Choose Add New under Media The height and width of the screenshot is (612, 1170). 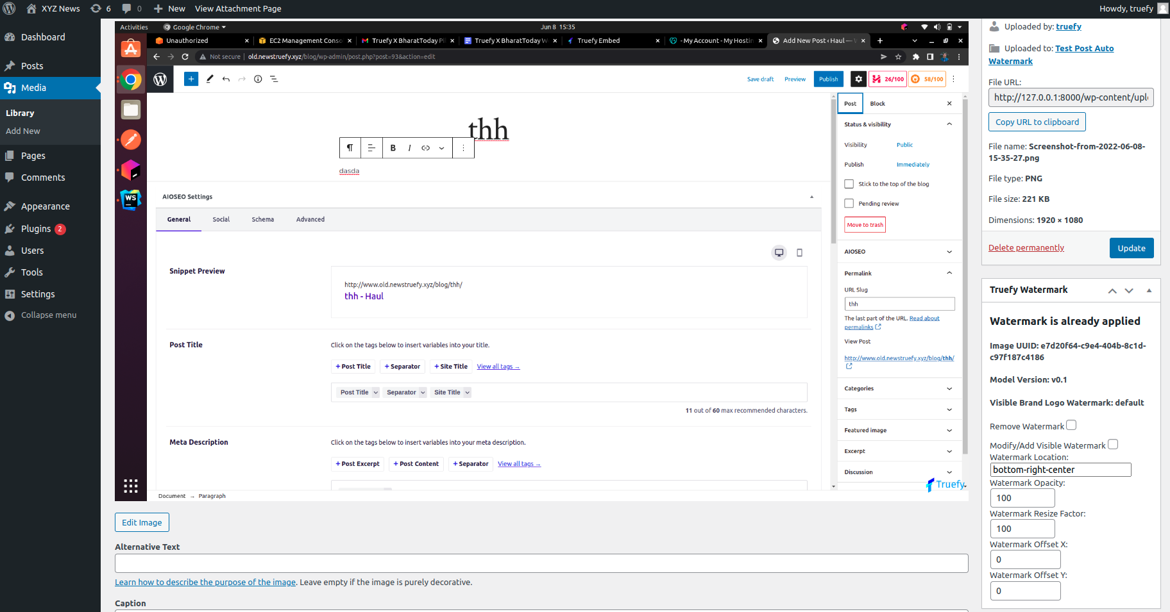click(x=23, y=131)
